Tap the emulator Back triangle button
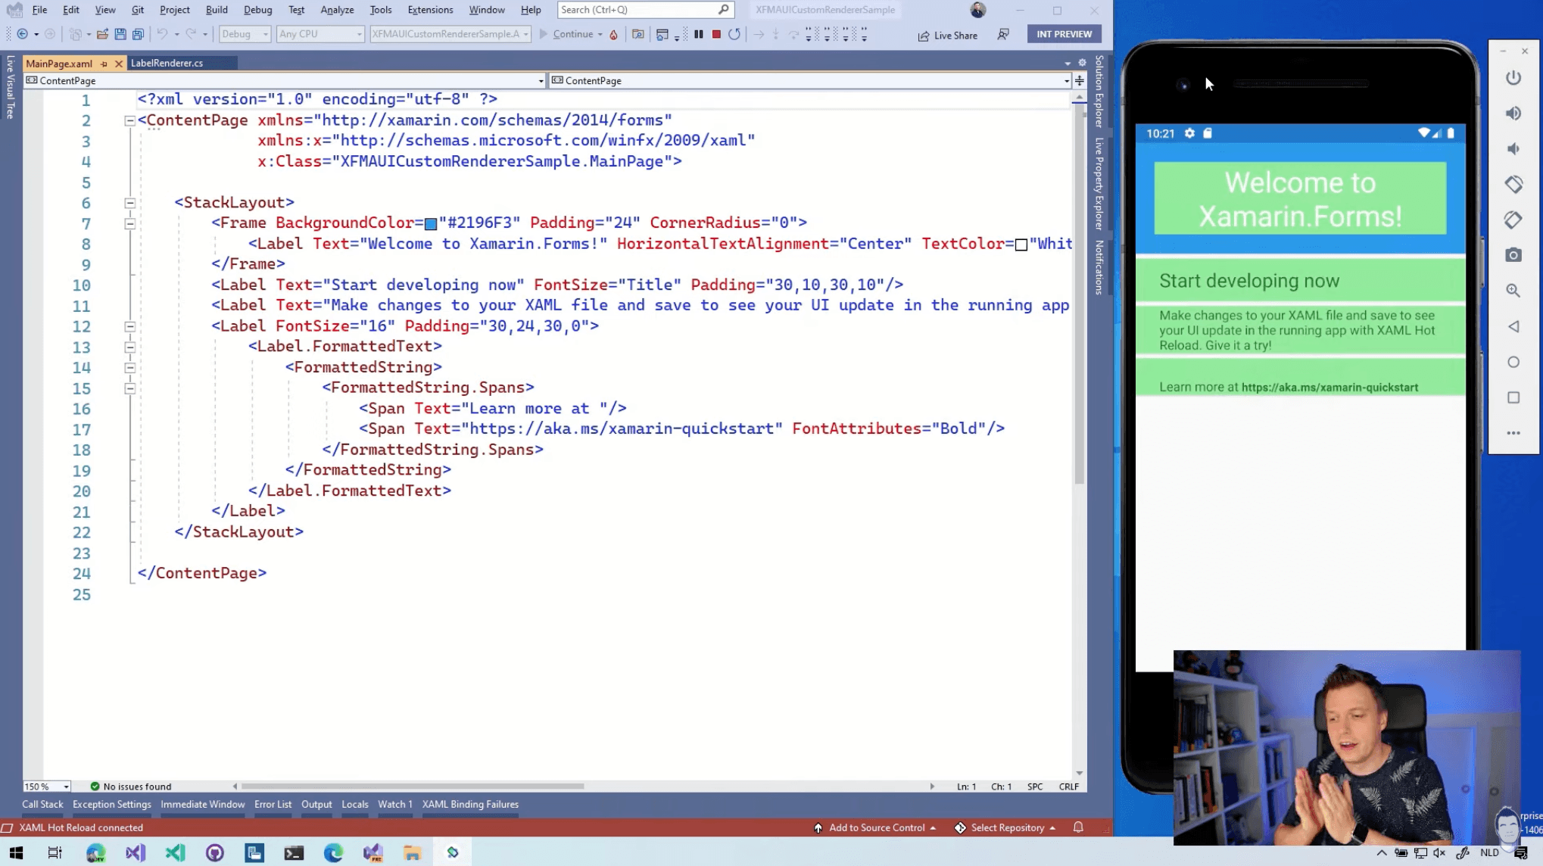The image size is (1543, 866). coord(1513,326)
